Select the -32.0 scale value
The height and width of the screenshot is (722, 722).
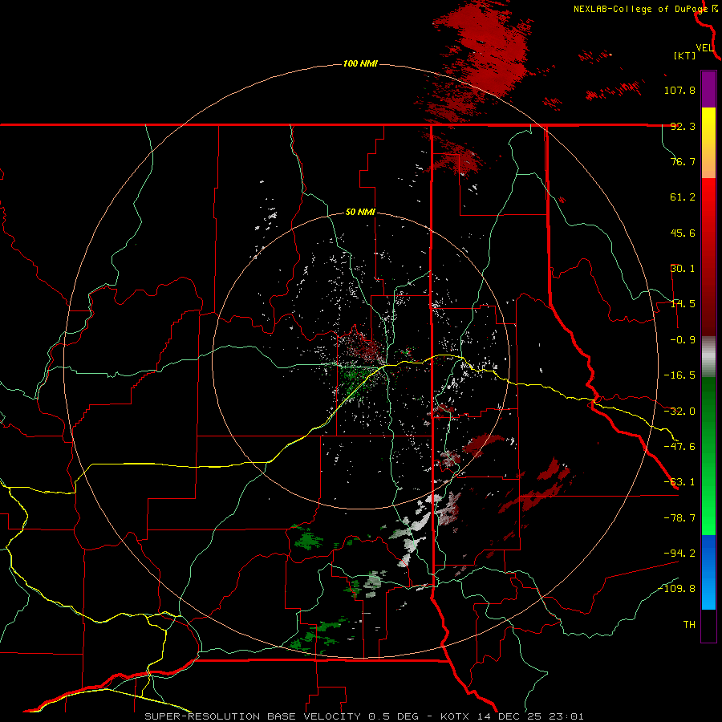point(679,412)
